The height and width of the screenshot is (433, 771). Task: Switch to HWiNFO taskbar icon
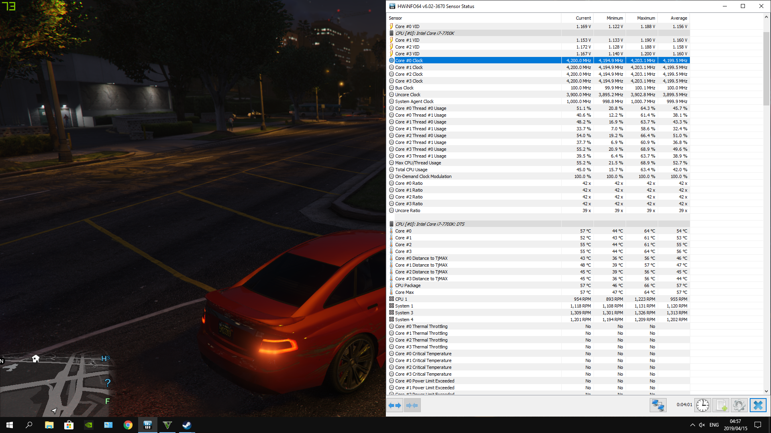pos(147,425)
